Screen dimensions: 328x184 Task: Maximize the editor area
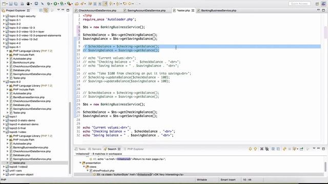(x=323, y=10)
